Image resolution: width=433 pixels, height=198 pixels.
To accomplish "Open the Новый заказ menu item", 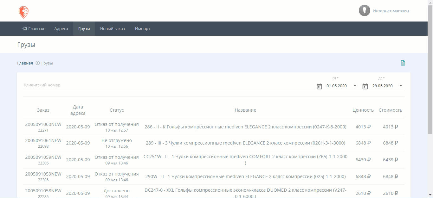I will (x=113, y=28).
